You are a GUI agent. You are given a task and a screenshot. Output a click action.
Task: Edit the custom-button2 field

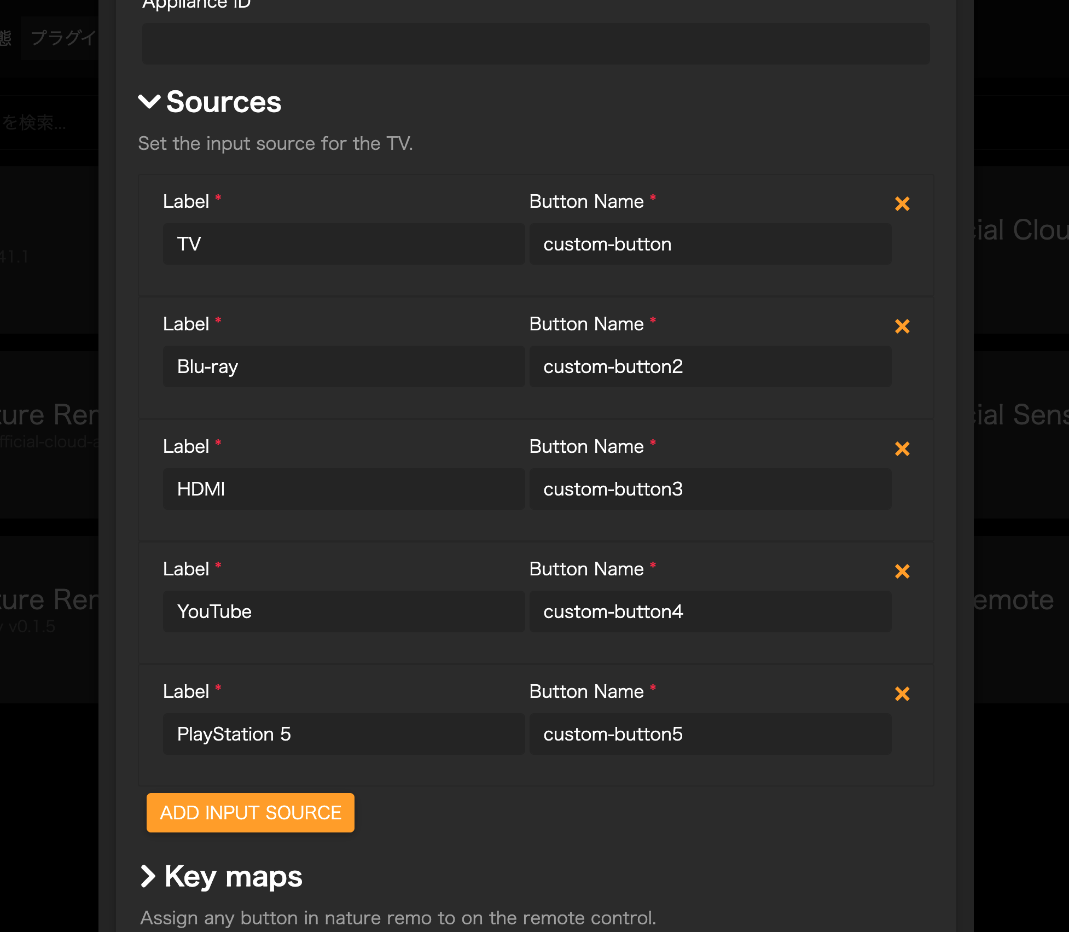click(x=711, y=366)
